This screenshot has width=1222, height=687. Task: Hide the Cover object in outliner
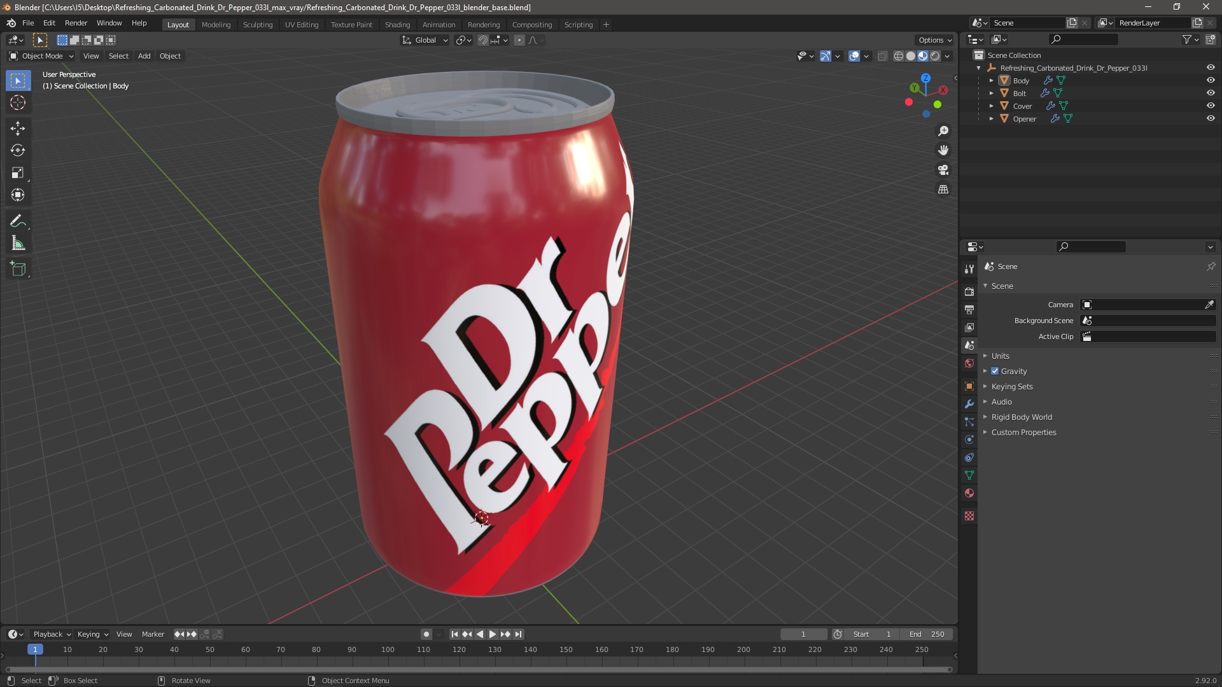tap(1211, 106)
